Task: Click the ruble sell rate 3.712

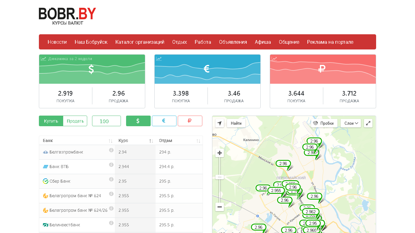Action: pos(349,93)
